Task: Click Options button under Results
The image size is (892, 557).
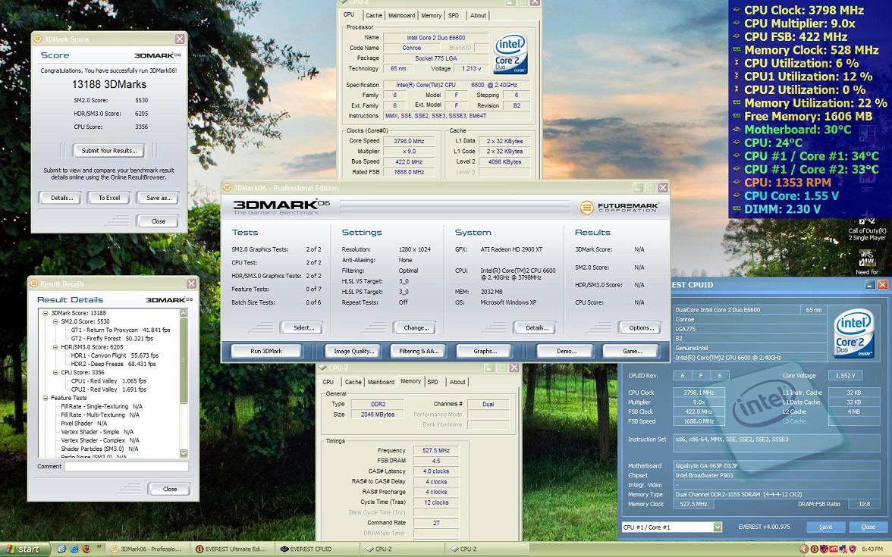Action: pyautogui.click(x=641, y=328)
